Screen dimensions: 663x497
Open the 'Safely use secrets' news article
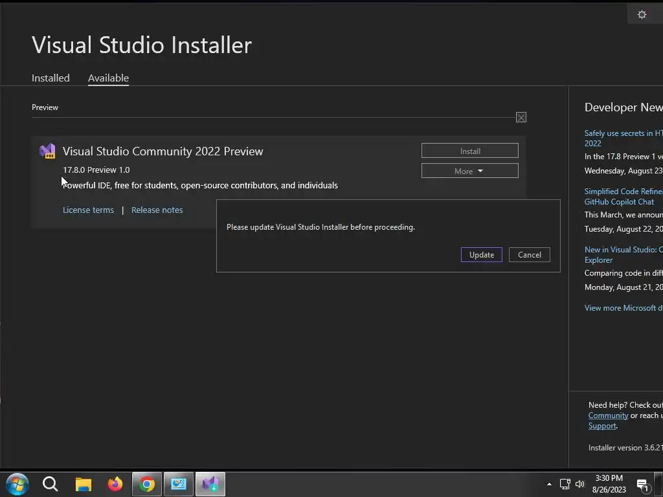[624, 138]
